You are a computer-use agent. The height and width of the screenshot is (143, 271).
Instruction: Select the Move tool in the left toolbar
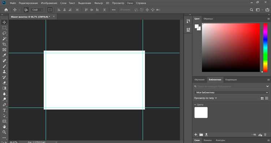(4, 22)
